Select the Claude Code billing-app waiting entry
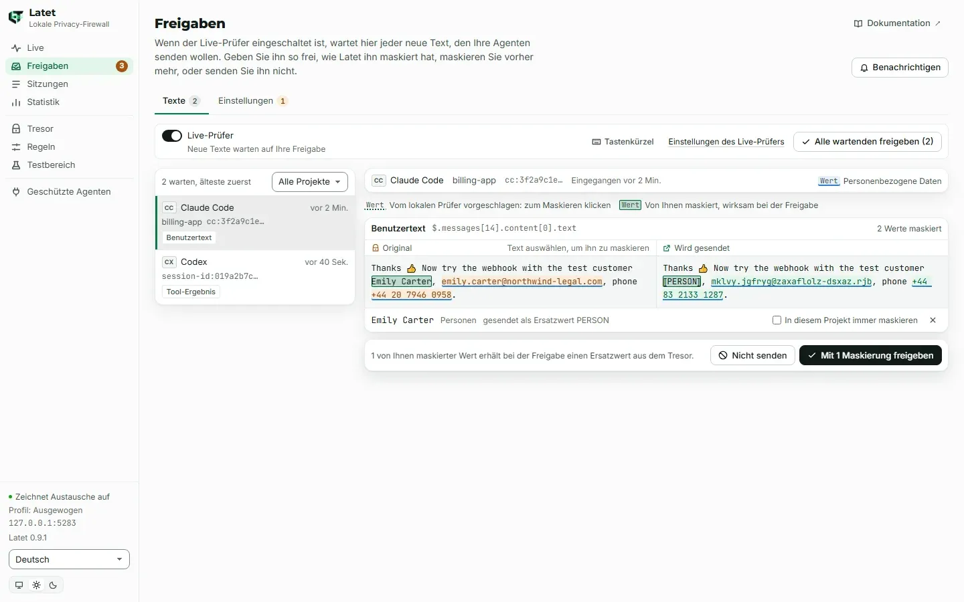 (255, 223)
